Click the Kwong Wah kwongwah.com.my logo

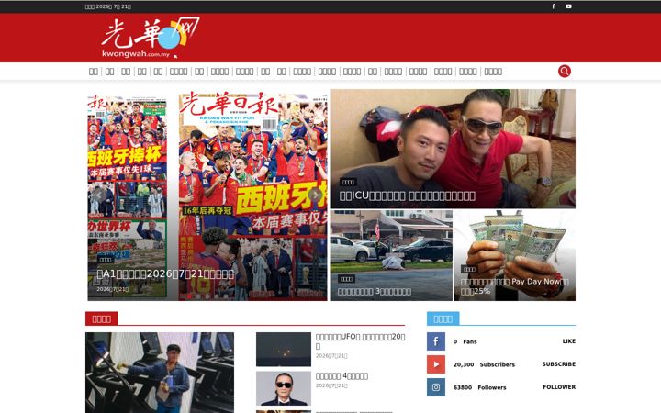coord(150,38)
